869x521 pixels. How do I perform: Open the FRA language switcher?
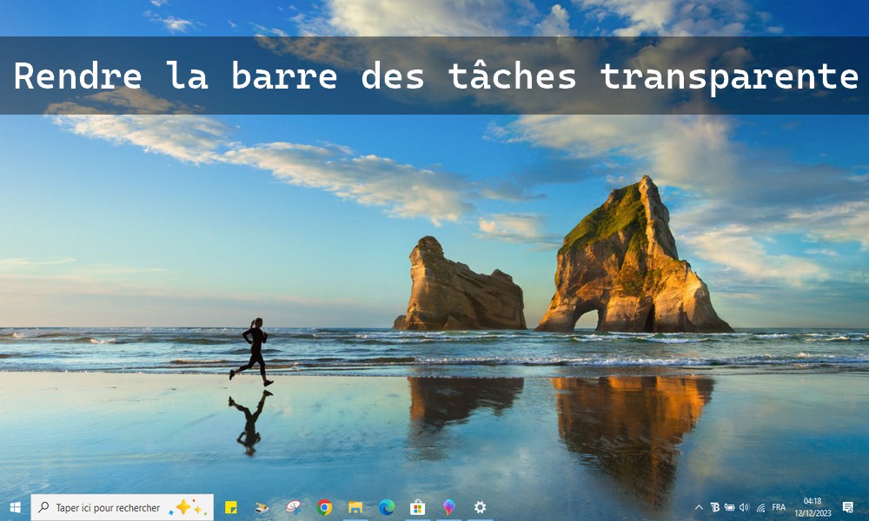pos(779,507)
